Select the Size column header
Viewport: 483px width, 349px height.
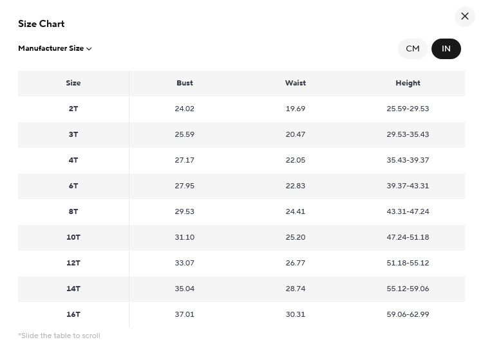73,83
